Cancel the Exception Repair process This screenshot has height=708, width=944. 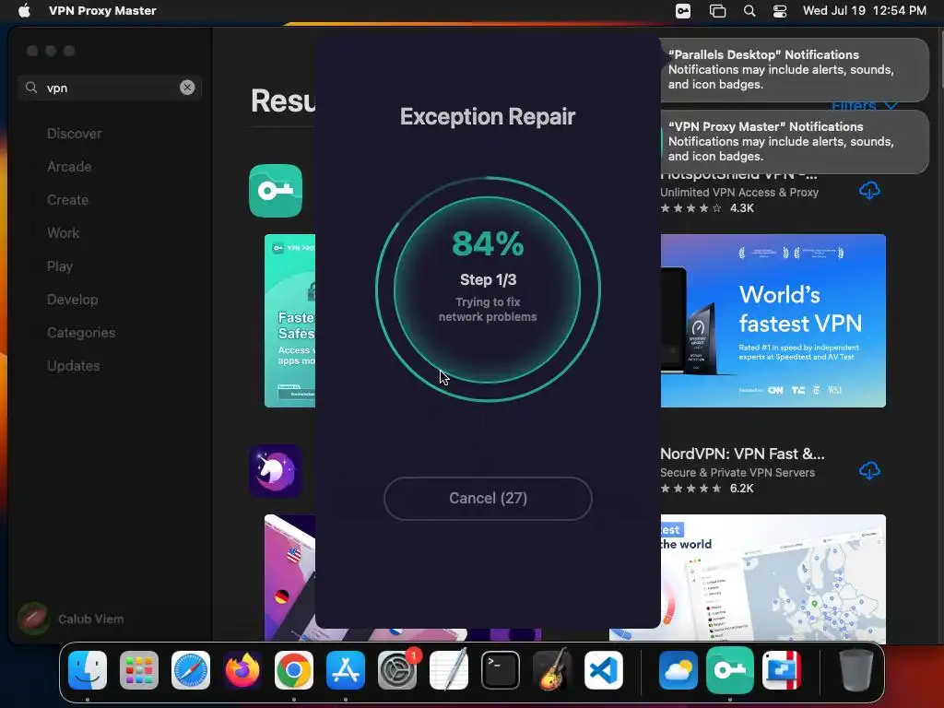click(488, 499)
